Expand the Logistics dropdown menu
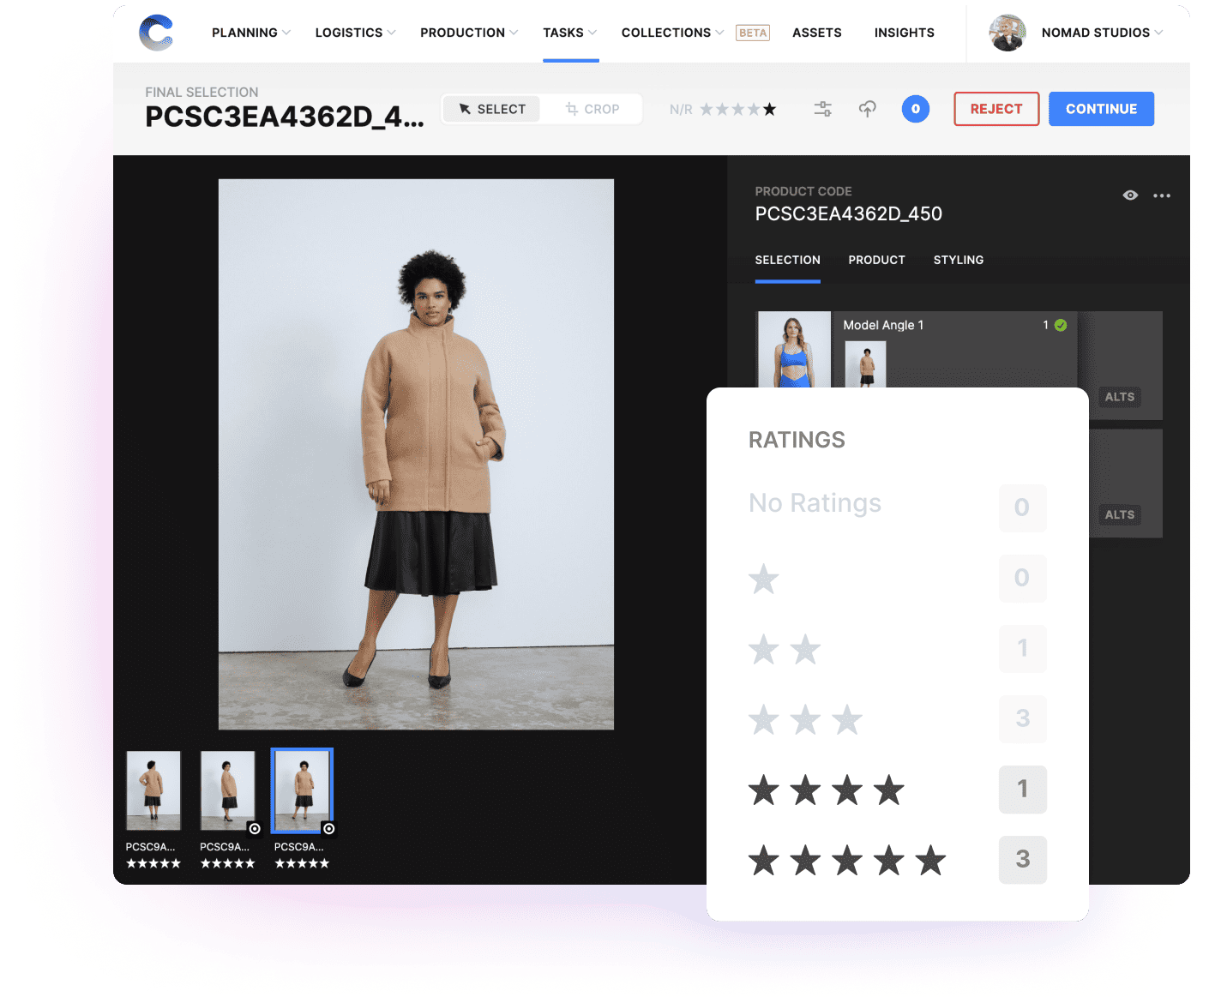This screenshot has width=1209, height=1003. [354, 33]
